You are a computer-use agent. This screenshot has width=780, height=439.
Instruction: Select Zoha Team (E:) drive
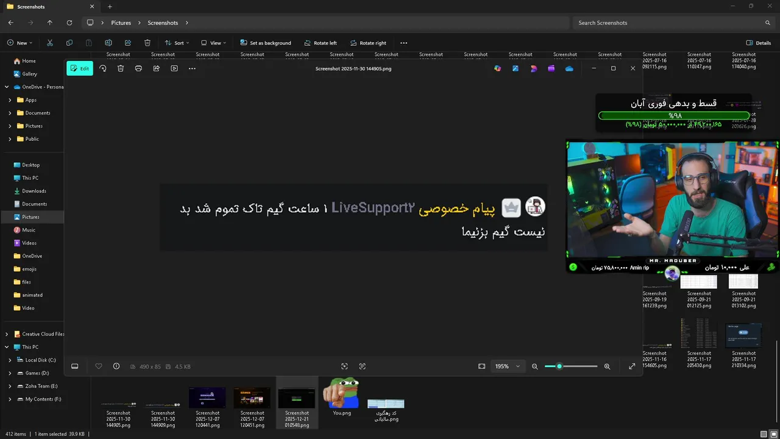pyautogui.click(x=41, y=386)
